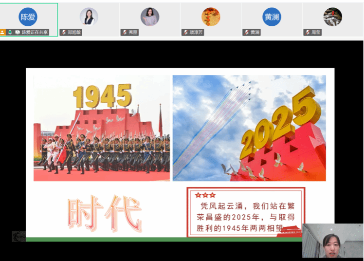The image size is (364, 261).
Task: Click the presenter's webcam video in the corner
Action: pos(332,241)
